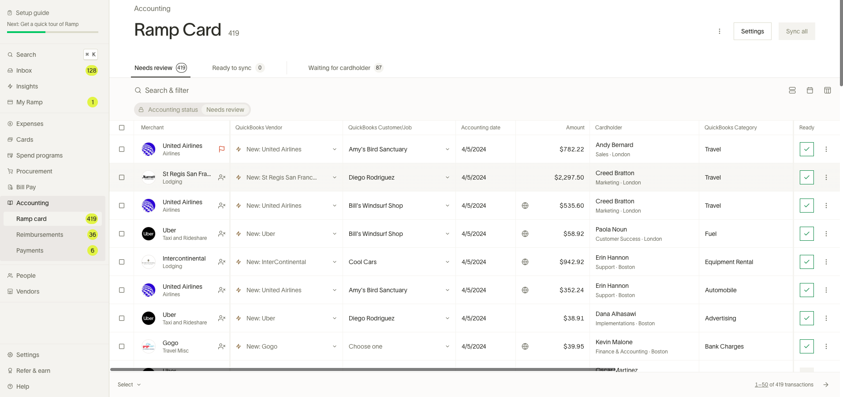Open the Waiting for cardholder tab
843x397 pixels.
(339, 68)
